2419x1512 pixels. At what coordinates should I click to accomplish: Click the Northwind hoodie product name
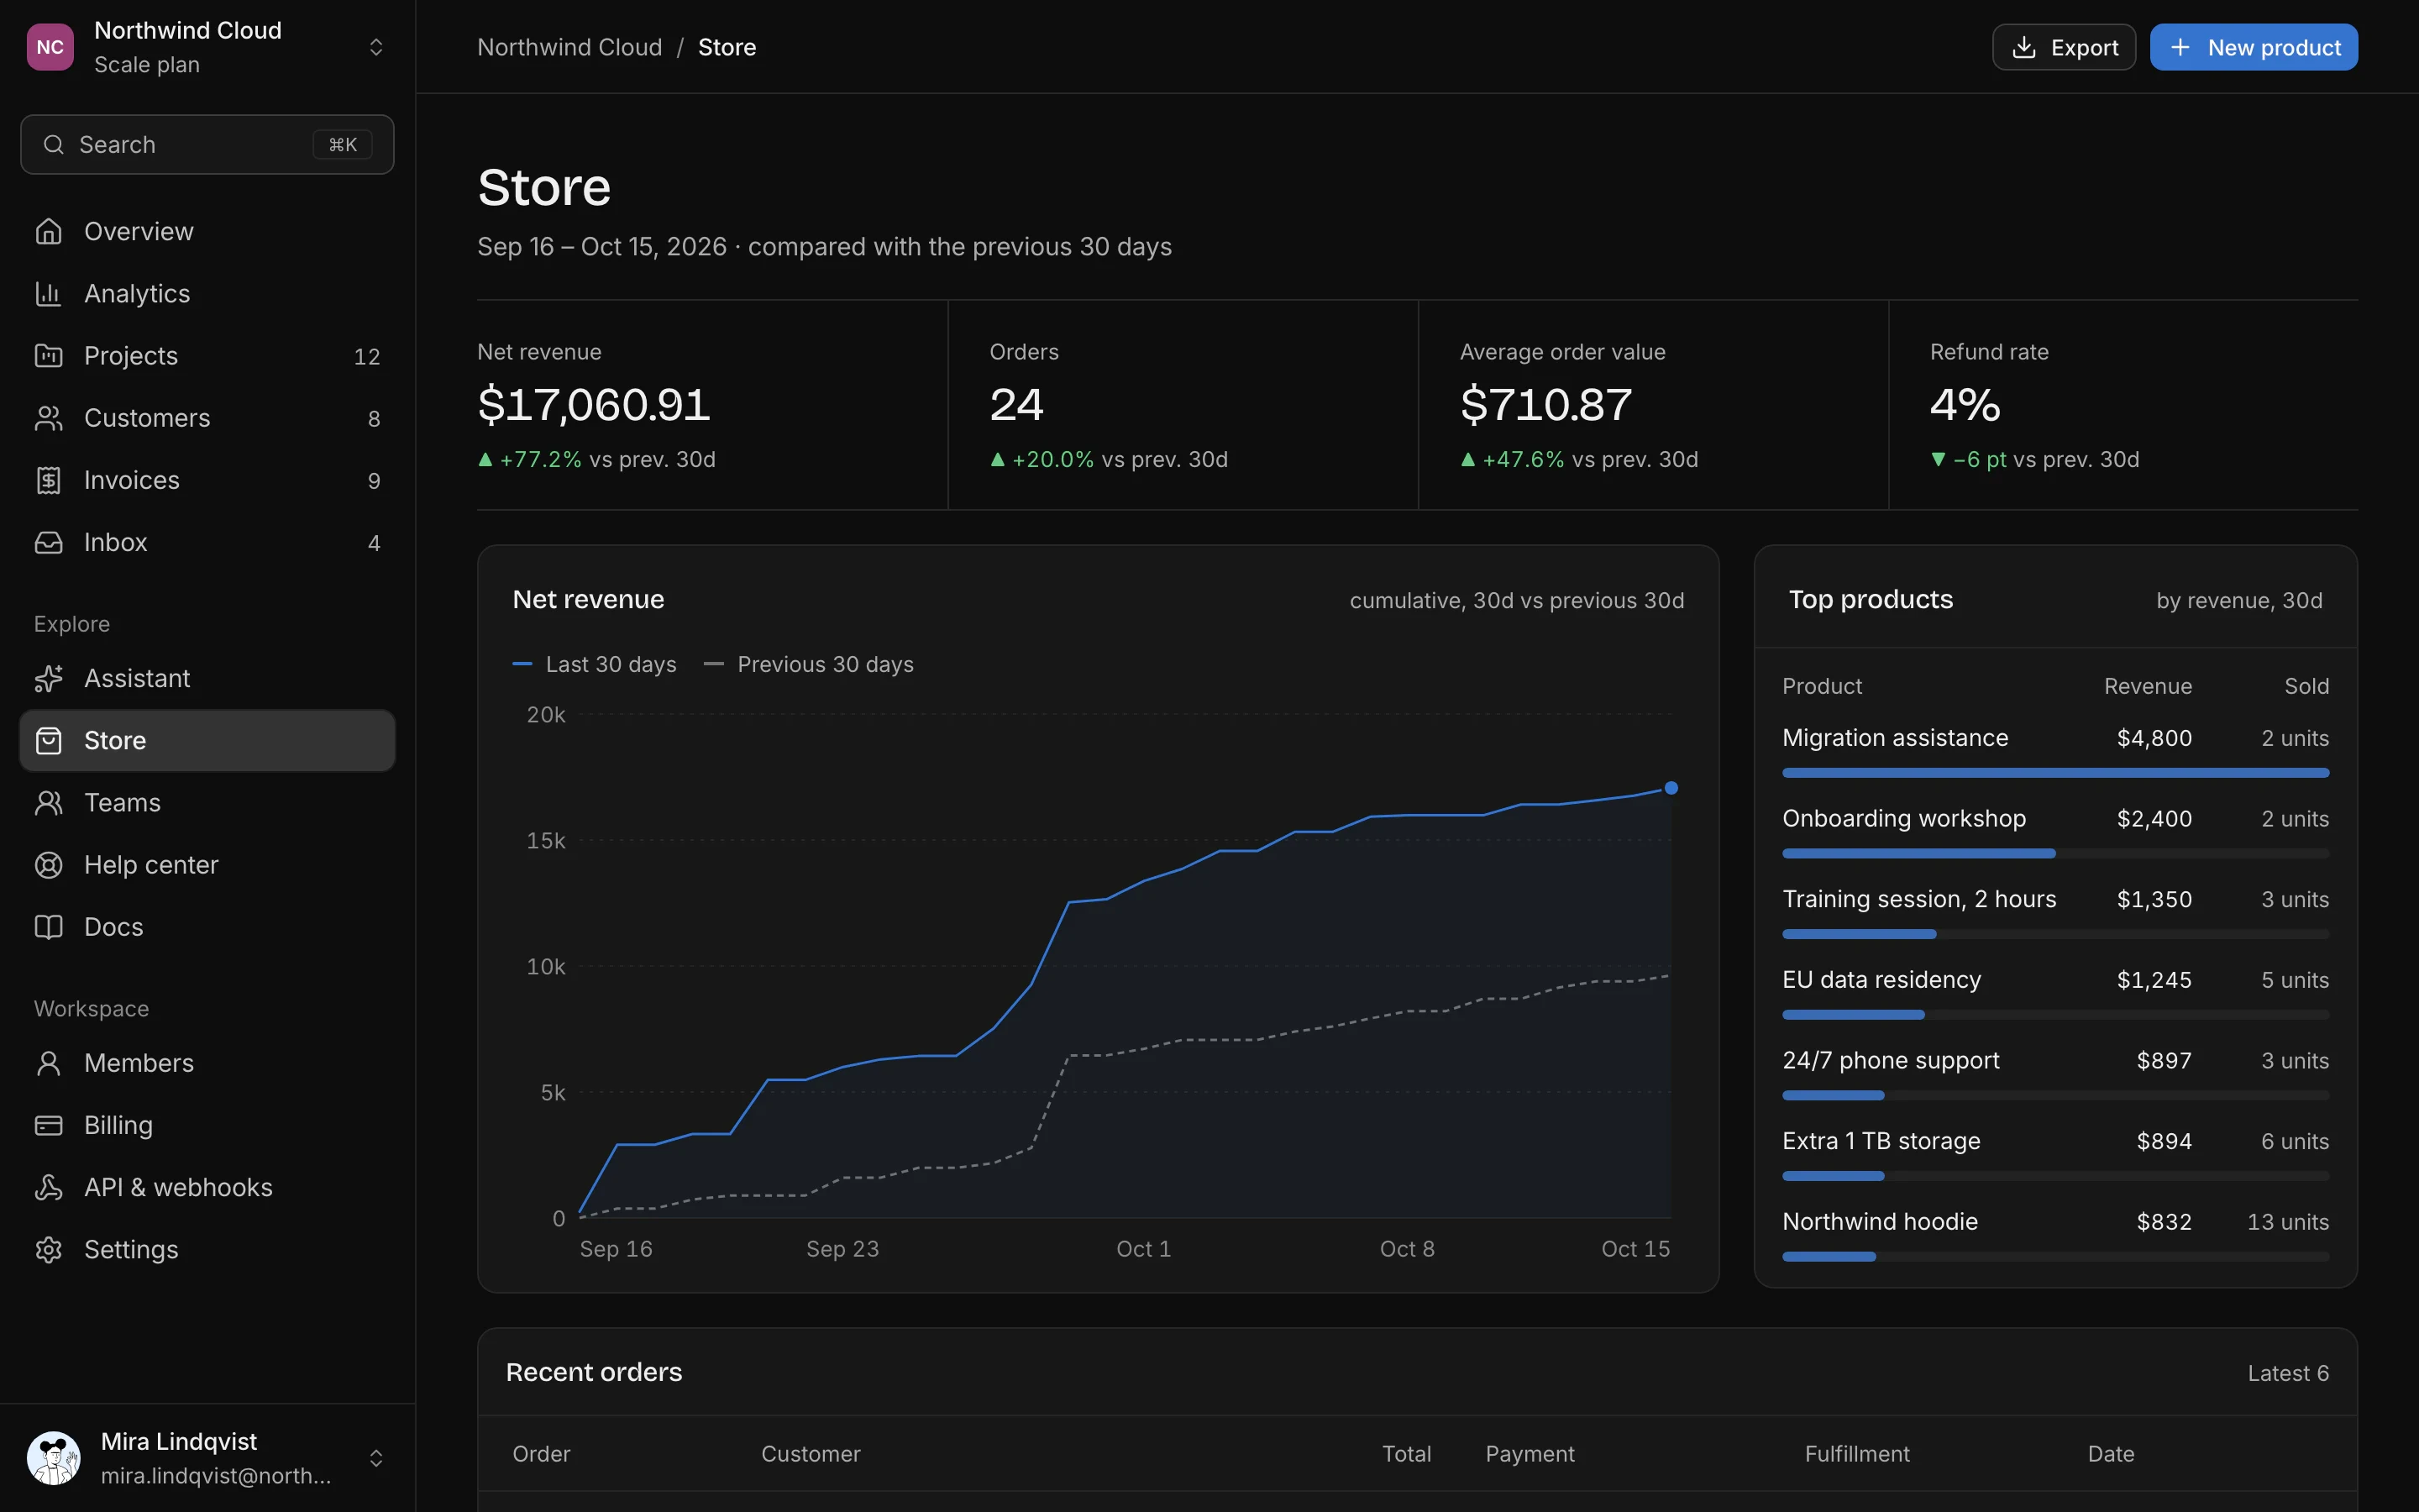click(x=1879, y=1222)
